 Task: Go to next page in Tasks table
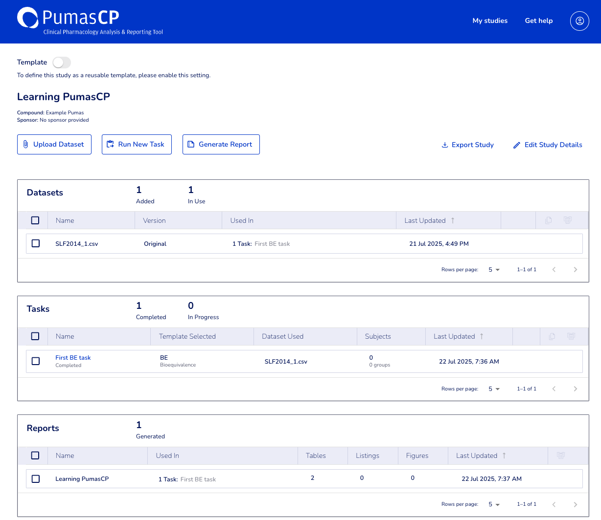coord(575,389)
